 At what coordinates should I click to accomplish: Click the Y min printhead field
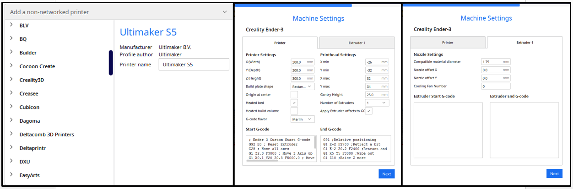377,70
